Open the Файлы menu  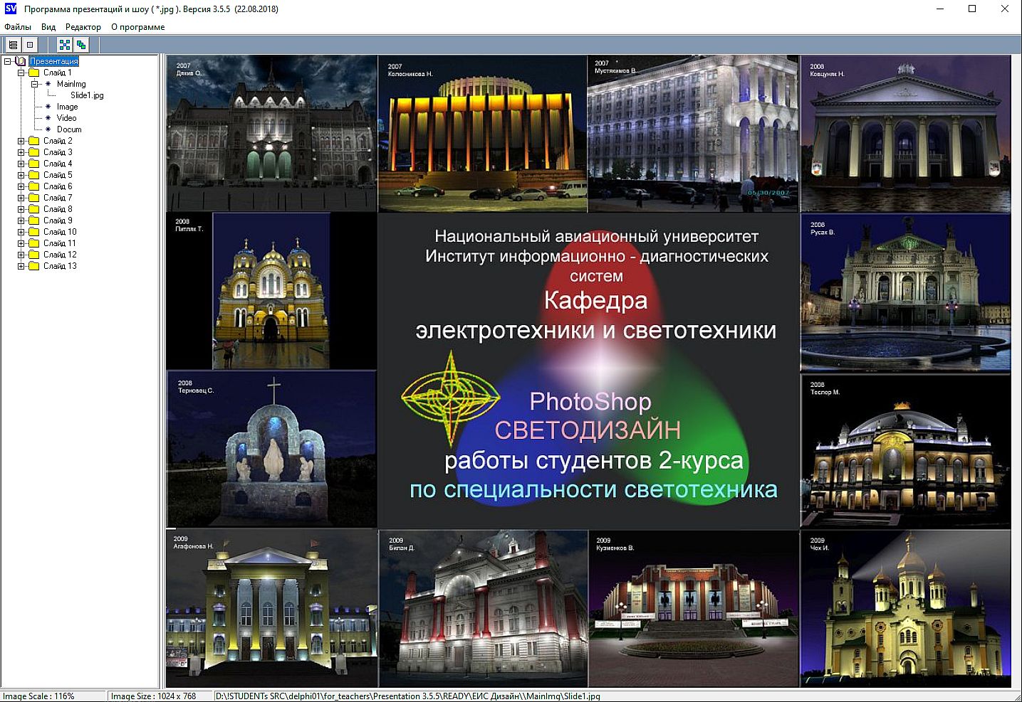tap(18, 27)
